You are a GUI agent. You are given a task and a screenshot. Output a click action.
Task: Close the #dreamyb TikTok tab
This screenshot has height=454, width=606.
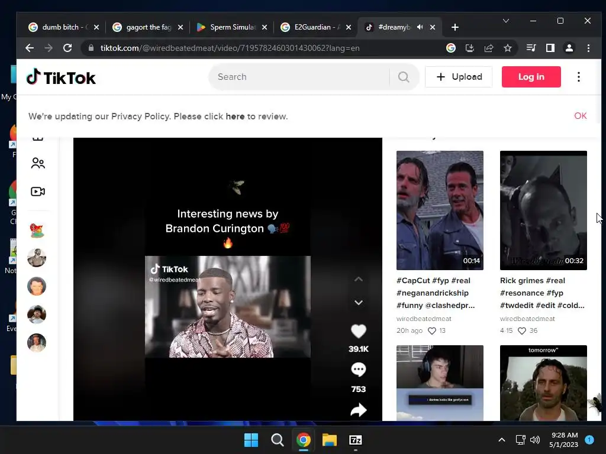click(433, 27)
